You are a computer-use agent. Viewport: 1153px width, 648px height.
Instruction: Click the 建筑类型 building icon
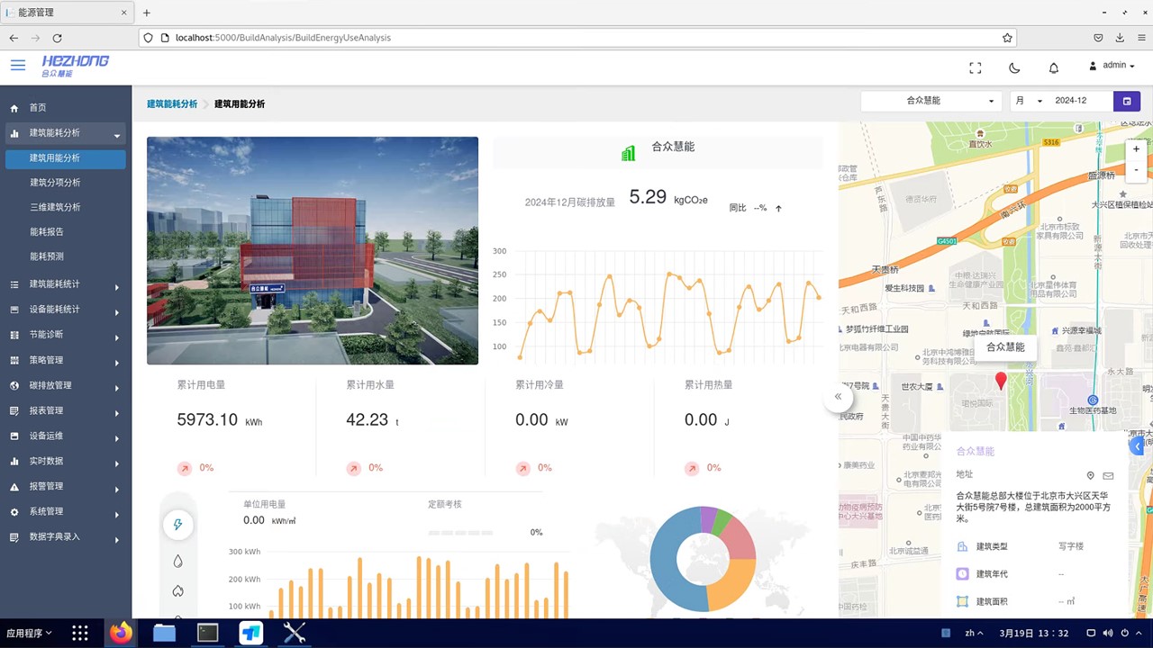(x=962, y=546)
